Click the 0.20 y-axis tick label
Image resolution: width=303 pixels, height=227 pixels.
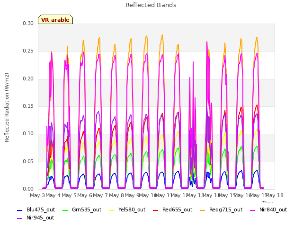tap(28, 79)
